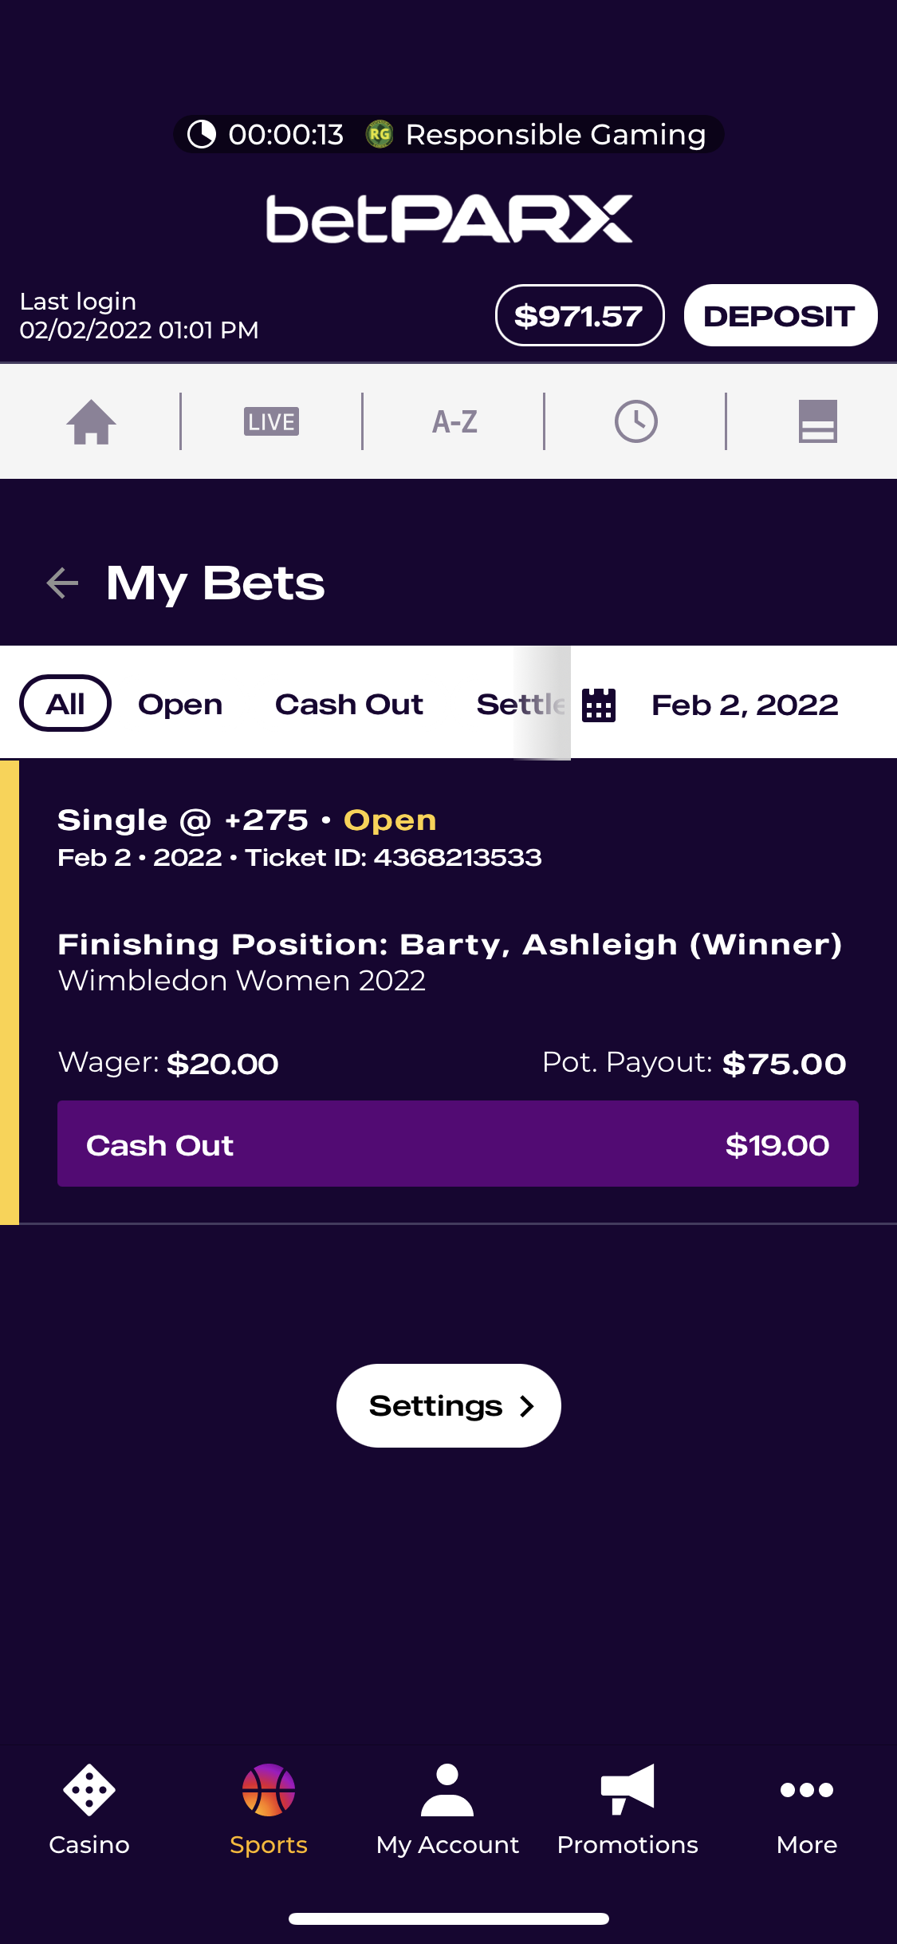Tap the DEPOSIT button
Screen dimensions: 897x1944
[x=781, y=315]
